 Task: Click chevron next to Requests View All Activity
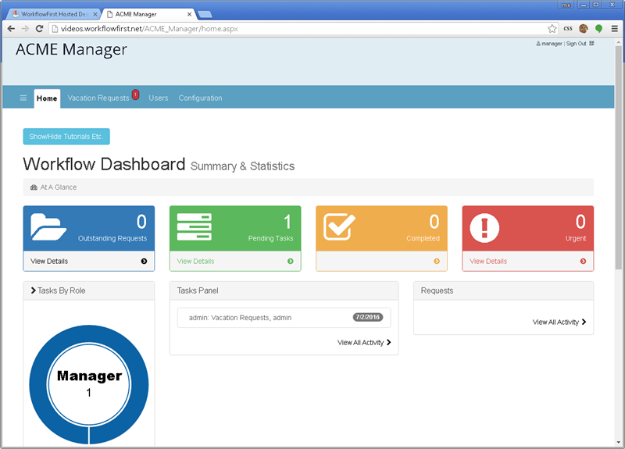click(x=584, y=322)
